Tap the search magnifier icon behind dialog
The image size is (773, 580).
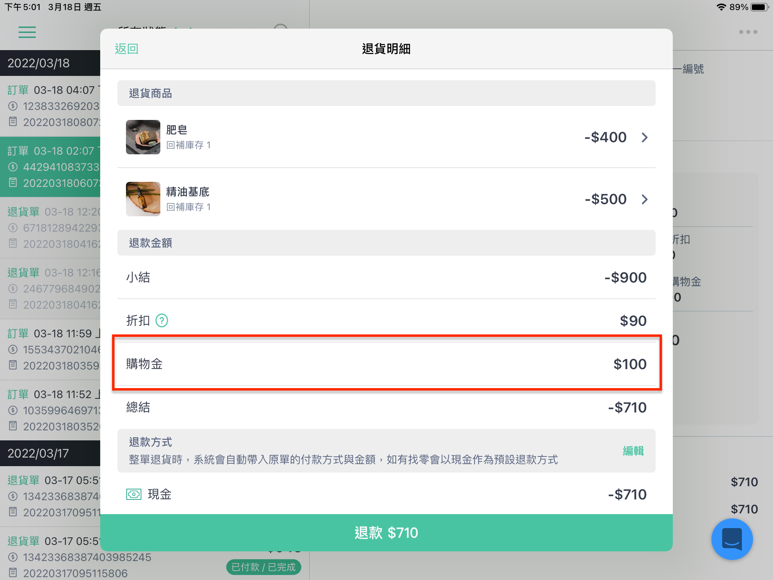(x=281, y=26)
